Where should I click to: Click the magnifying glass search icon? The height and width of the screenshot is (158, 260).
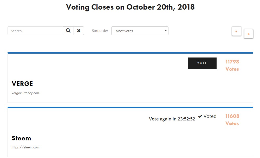pyautogui.click(x=68, y=31)
